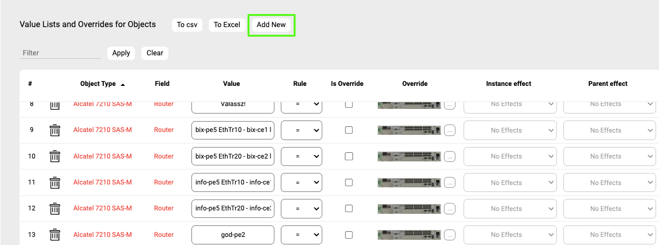Enable Is Override checkbox for row 9

point(349,130)
